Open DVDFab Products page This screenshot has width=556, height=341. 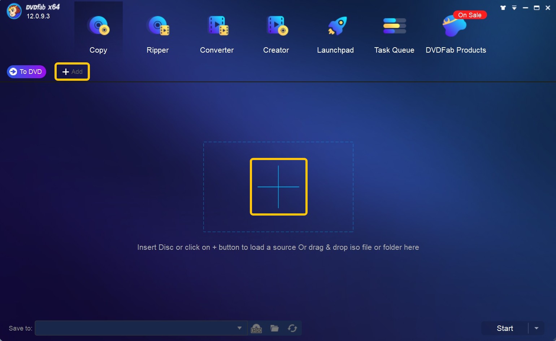coord(456,34)
